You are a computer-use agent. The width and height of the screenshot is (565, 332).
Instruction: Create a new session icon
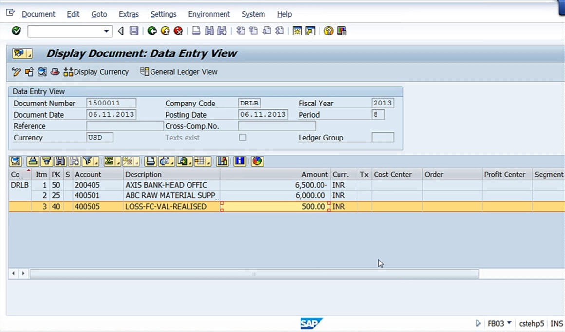point(297,31)
